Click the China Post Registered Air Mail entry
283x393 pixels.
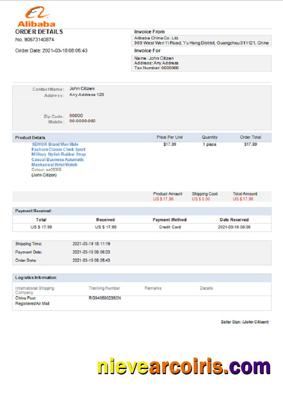coord(32,301)
